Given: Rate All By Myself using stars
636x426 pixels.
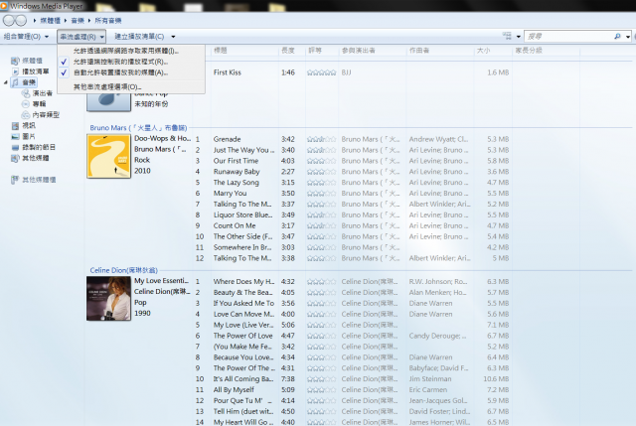Looking at the screenshot, I should [x=321, y=390].
